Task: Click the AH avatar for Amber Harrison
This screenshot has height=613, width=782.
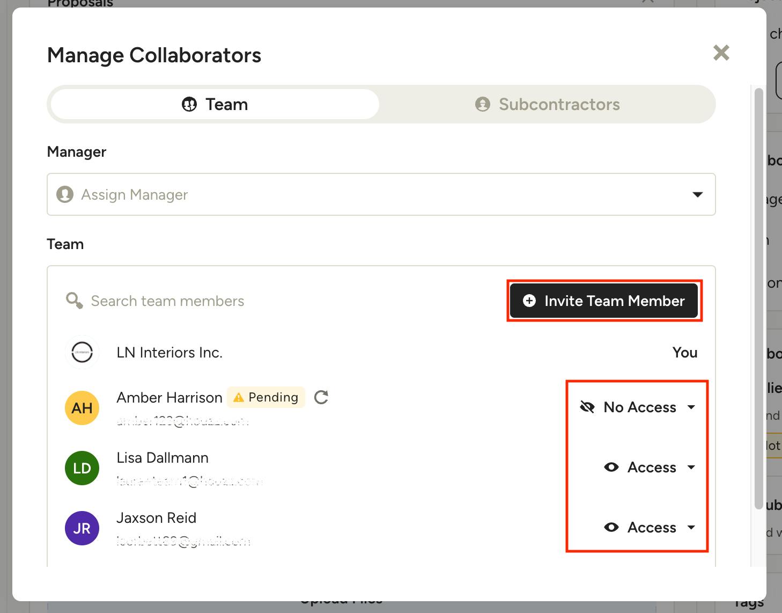Action: [82, 408]
